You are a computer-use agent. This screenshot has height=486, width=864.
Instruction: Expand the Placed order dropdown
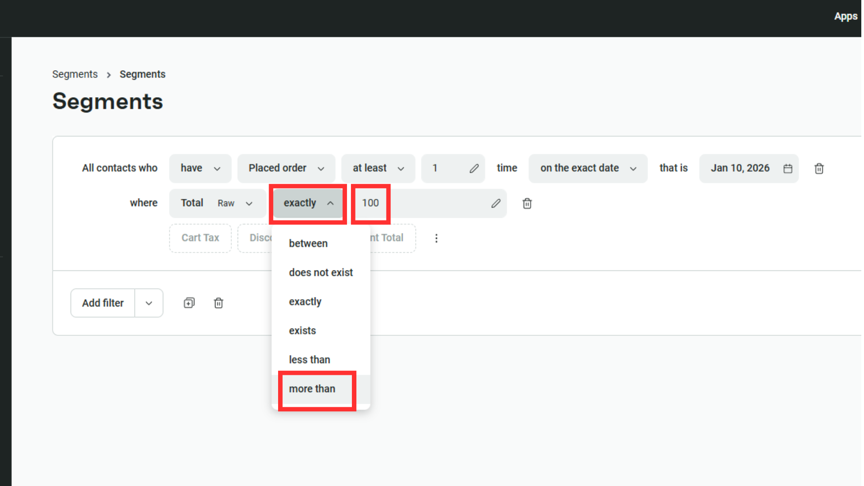pyautogui.click(x=286, y=168)
